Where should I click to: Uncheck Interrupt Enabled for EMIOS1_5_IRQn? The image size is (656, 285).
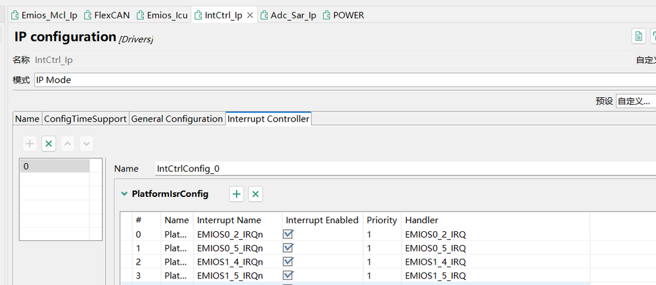288,275
